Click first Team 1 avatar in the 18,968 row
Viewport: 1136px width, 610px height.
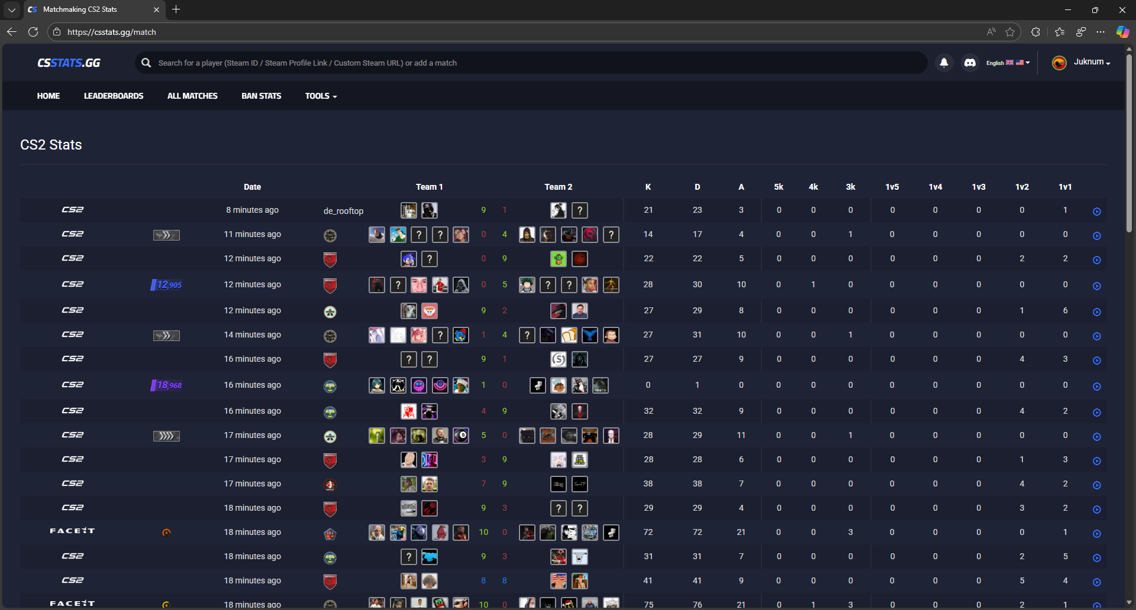pyautogui.click(x=377, y=385)
